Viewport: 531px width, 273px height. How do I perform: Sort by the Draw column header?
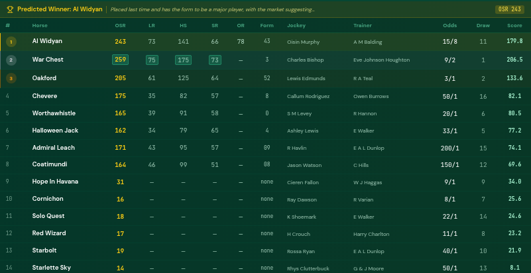click(483, 25)
